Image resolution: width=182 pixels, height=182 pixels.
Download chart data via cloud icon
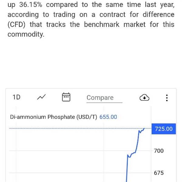tap(144, 97)
